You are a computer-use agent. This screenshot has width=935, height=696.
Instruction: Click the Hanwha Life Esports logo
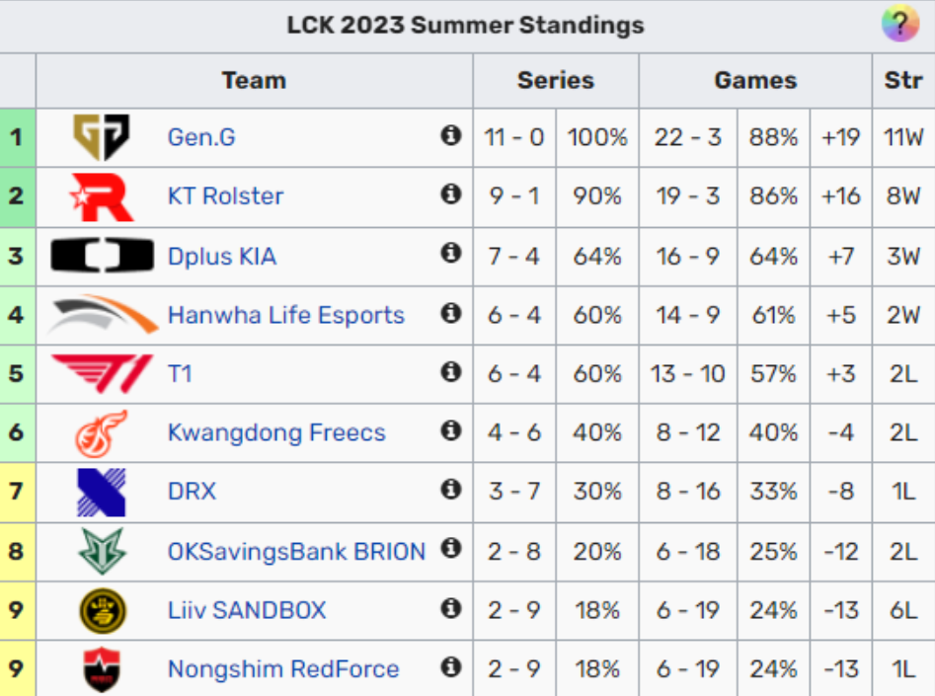[x=102, y=315]
